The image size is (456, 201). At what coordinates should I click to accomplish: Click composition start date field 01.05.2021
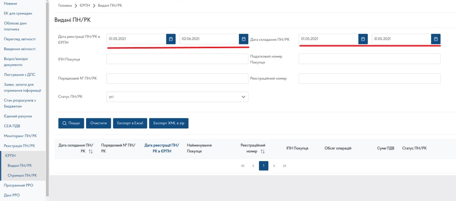(x=329, y=39)
